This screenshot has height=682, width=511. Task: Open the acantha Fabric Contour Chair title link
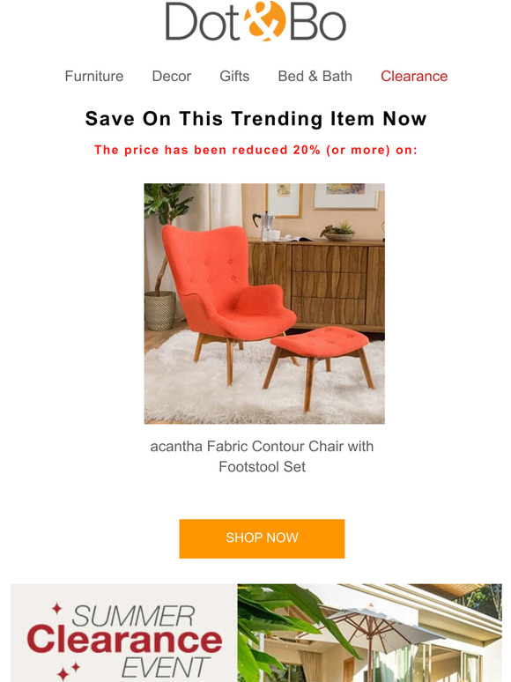(262, 456)
